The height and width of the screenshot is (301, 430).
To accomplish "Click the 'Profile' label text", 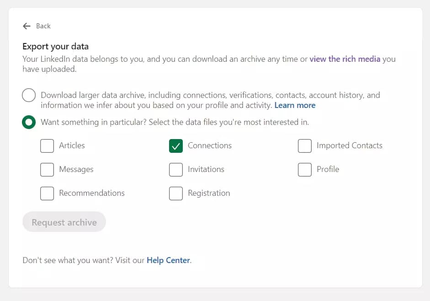I will point(328,169).
